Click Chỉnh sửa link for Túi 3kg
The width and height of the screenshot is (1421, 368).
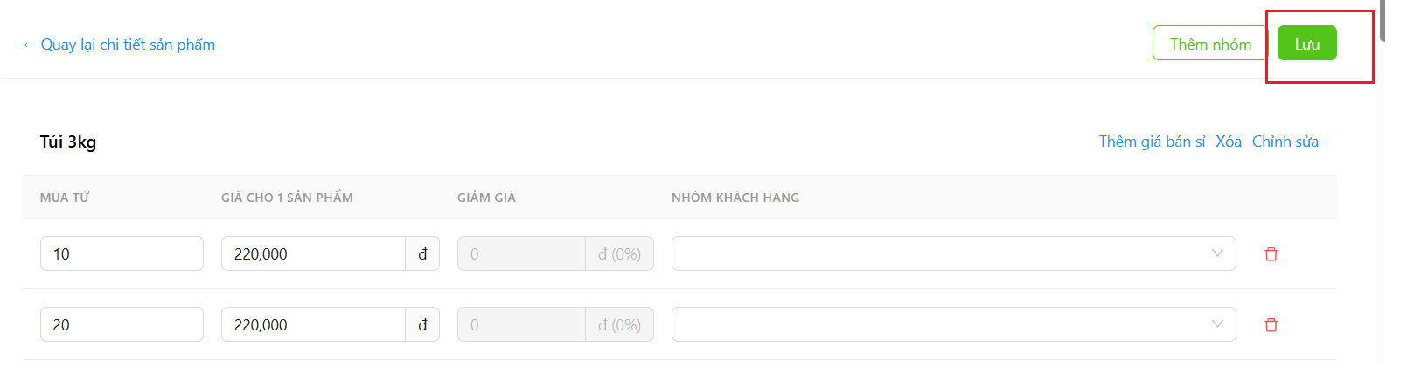pos(1285,142)
